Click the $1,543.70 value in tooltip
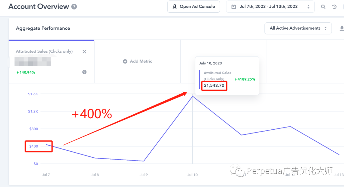Screen dimensions: 344x187 coord(214,85)
